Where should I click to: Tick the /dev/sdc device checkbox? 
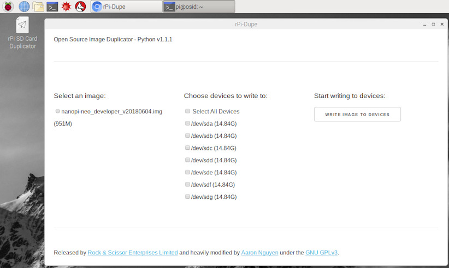tap(187, 148)
